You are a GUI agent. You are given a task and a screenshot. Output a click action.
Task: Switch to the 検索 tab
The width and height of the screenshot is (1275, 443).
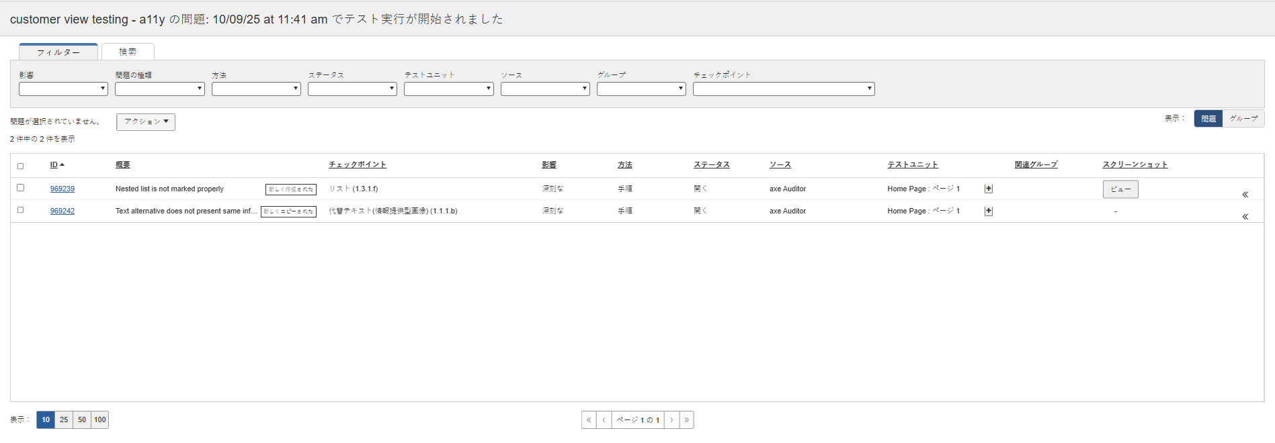128,52
